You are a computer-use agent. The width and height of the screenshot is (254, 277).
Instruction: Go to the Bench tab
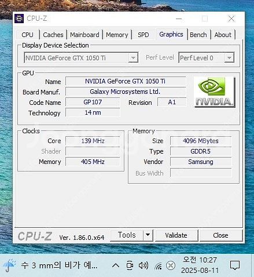point(198,35)
